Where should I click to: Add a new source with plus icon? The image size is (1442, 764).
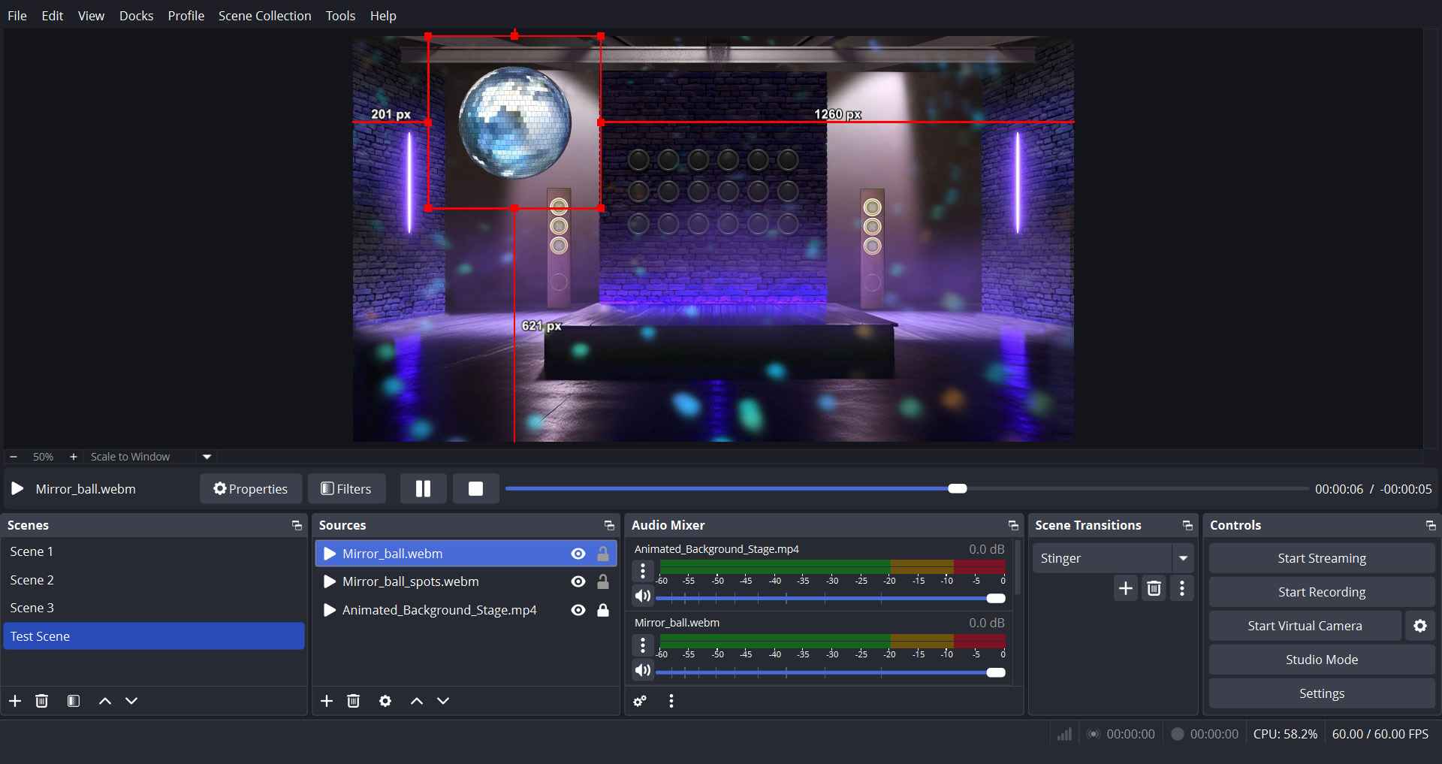click(x=327, y=701)
